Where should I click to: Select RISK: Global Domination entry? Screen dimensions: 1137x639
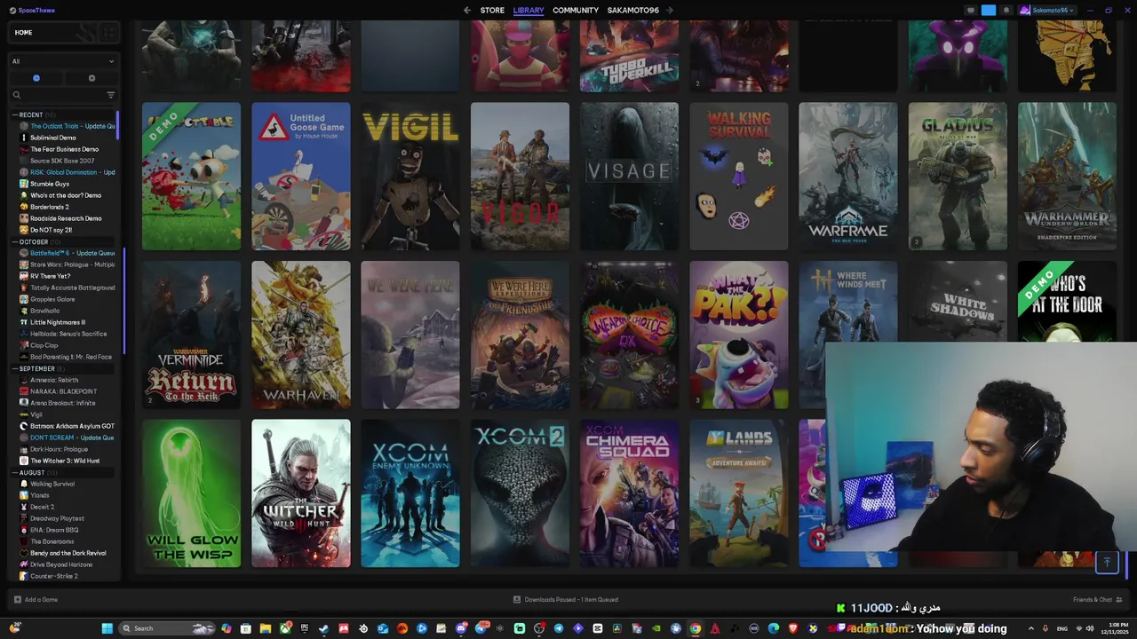[x=67, y=172]
